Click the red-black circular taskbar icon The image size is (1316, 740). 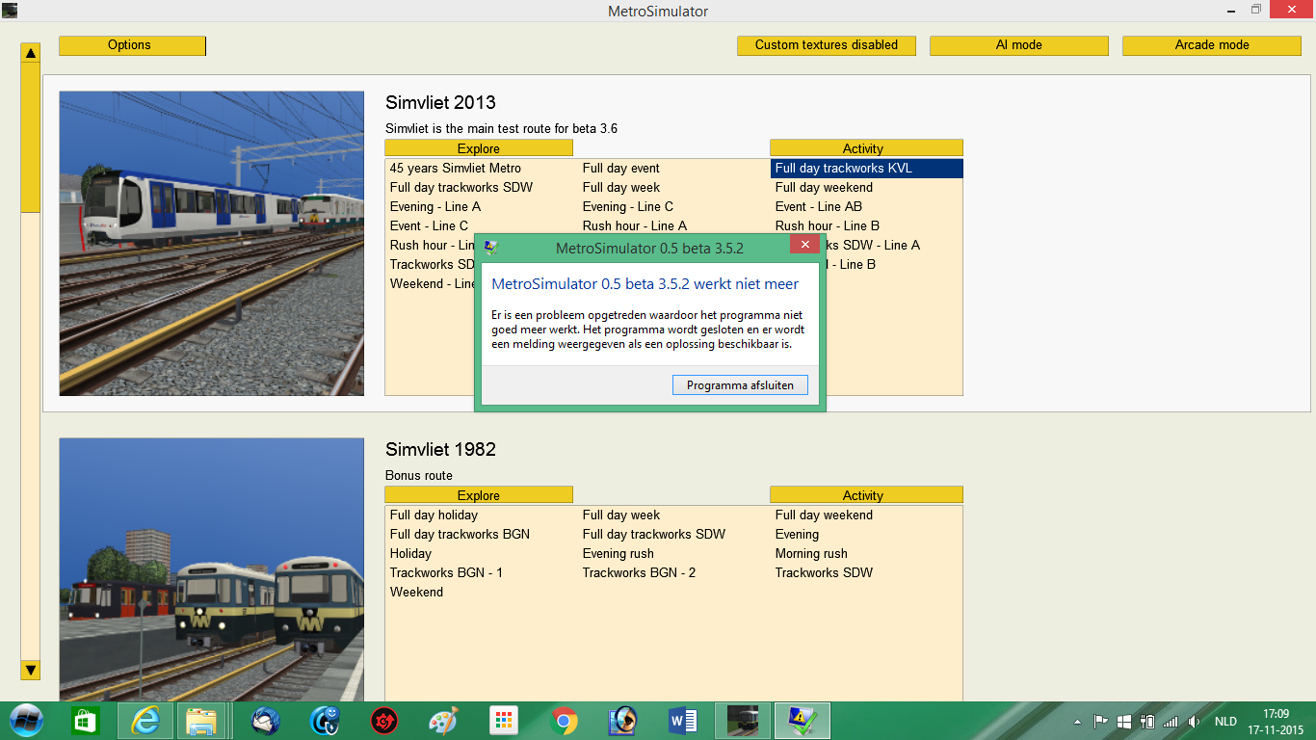[384, 720]
